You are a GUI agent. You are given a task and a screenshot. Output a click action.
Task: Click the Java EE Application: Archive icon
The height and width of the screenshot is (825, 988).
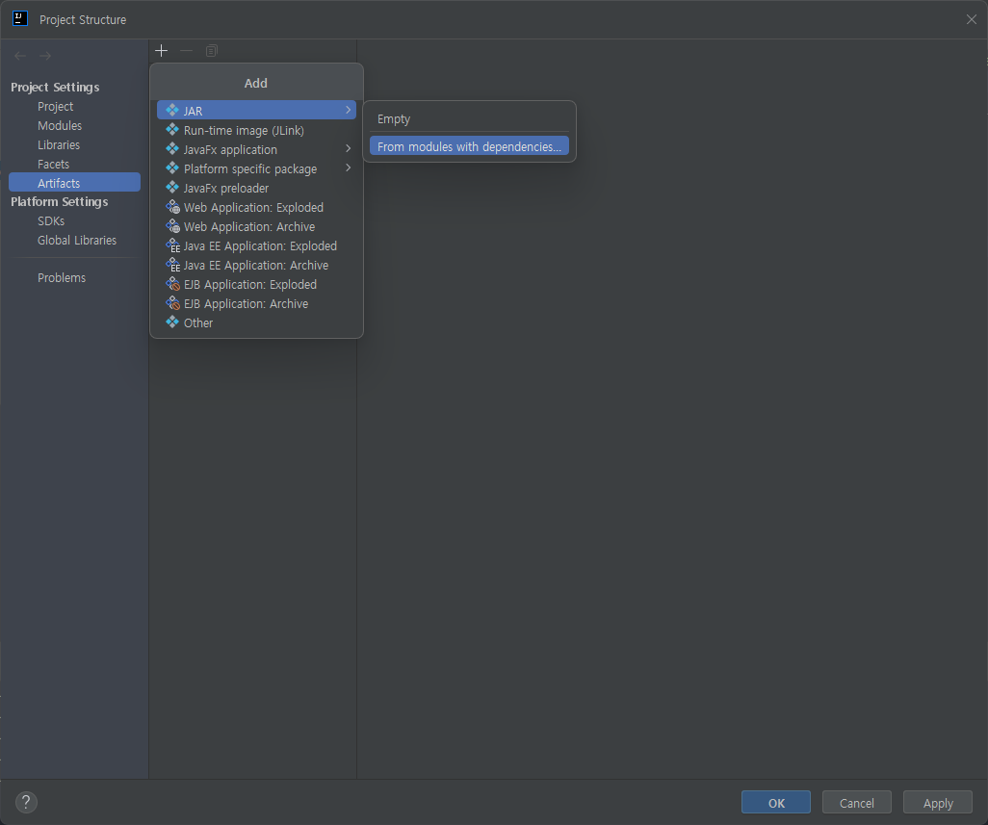172,265
